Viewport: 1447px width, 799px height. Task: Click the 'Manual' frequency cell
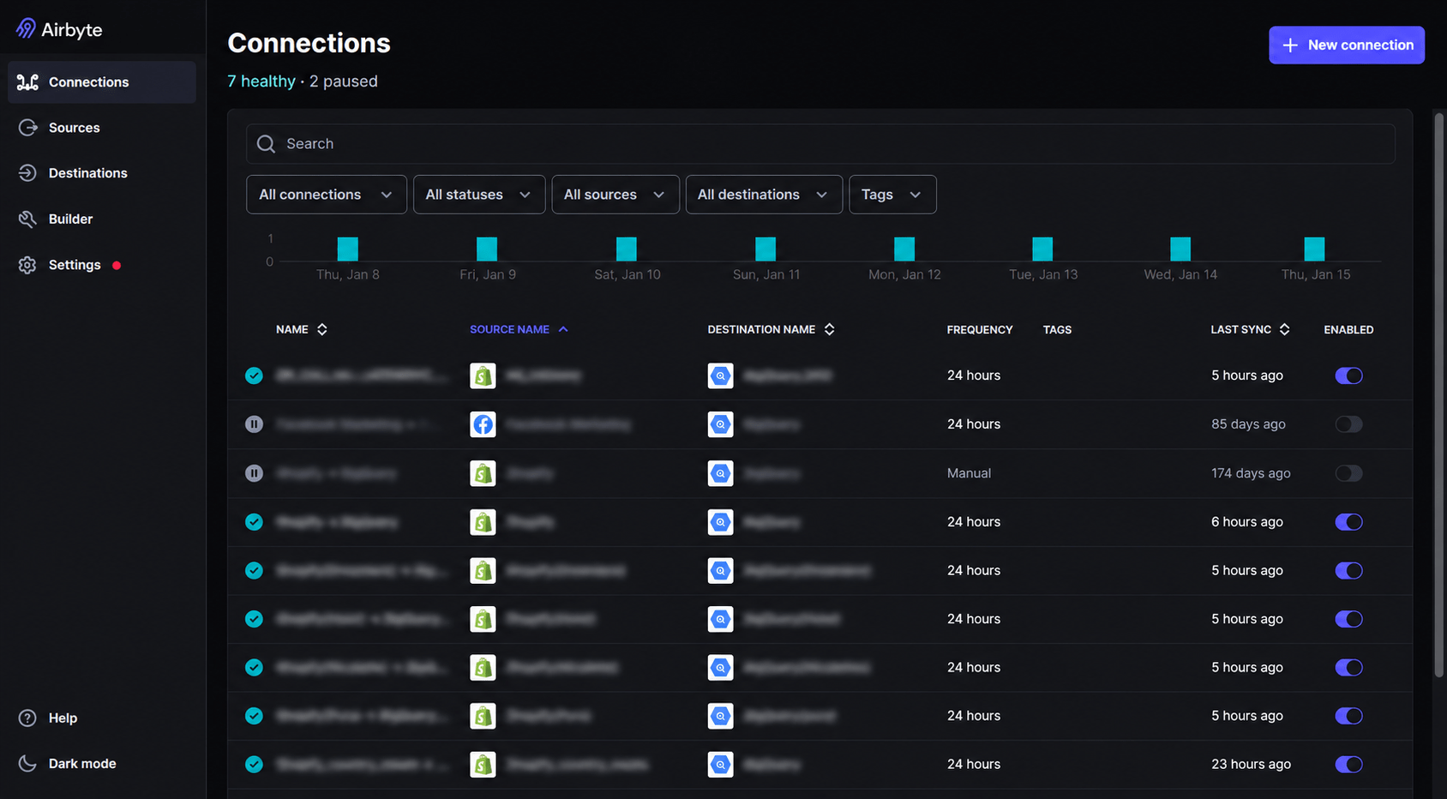[x=969, y=473]
